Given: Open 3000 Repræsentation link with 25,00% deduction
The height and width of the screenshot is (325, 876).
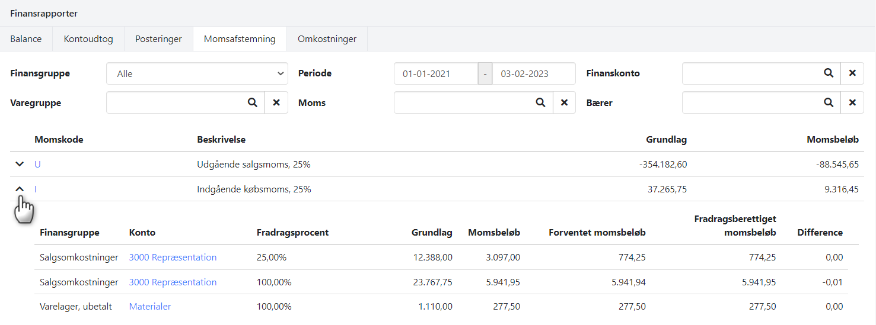Looking at the screenshot, I should coord(173,258).
